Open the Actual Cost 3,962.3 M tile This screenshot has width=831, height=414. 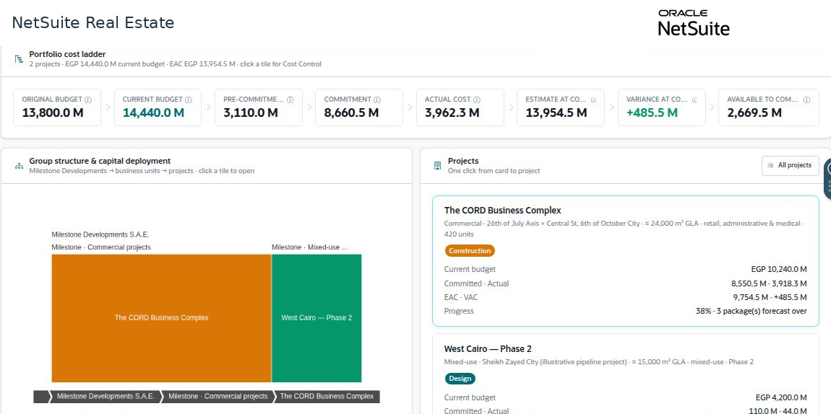tap(460, 107)
